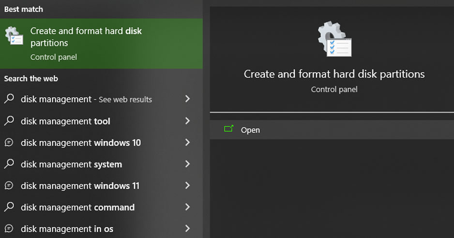Click the green Open icon in the preview pane
This screenshot has width=454, height=238.
tap(228, 129)
